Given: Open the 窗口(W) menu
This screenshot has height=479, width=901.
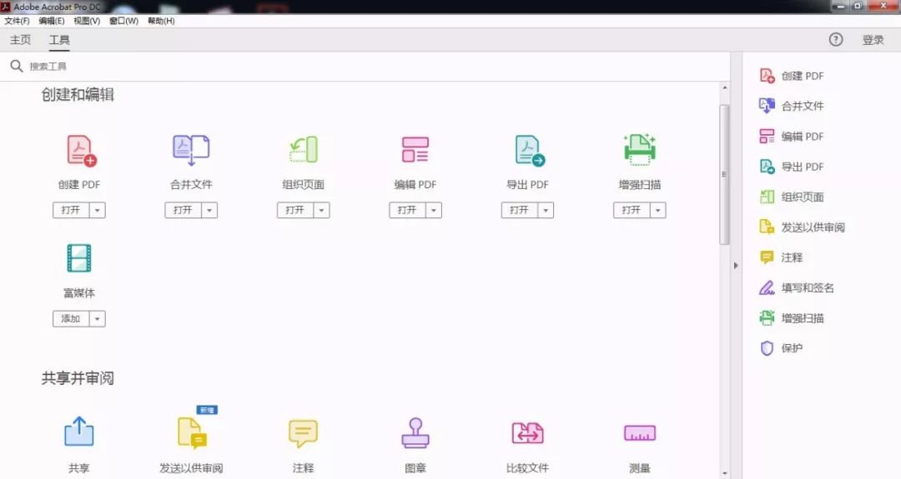Looking at the screenshot, I should [x=123, y=21].
